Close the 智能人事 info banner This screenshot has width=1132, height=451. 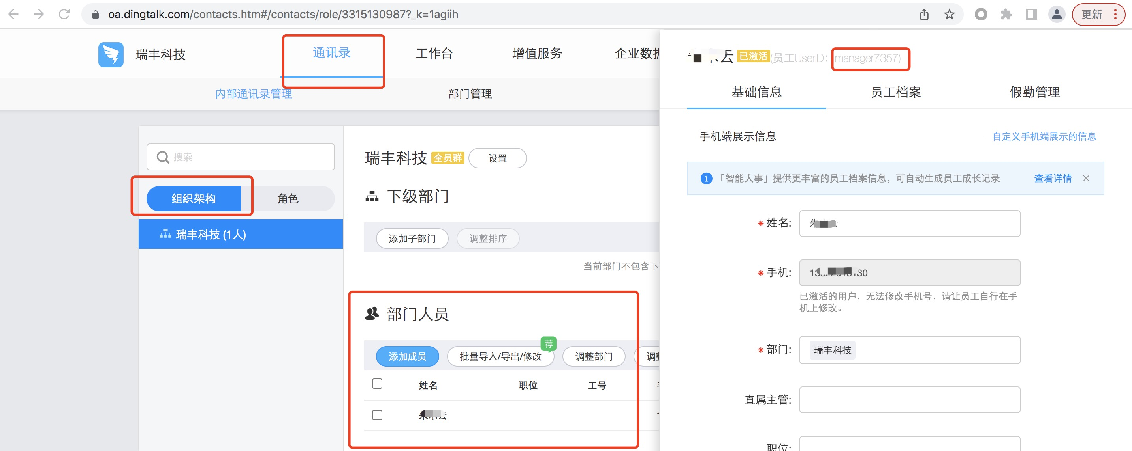point(1086,178)
